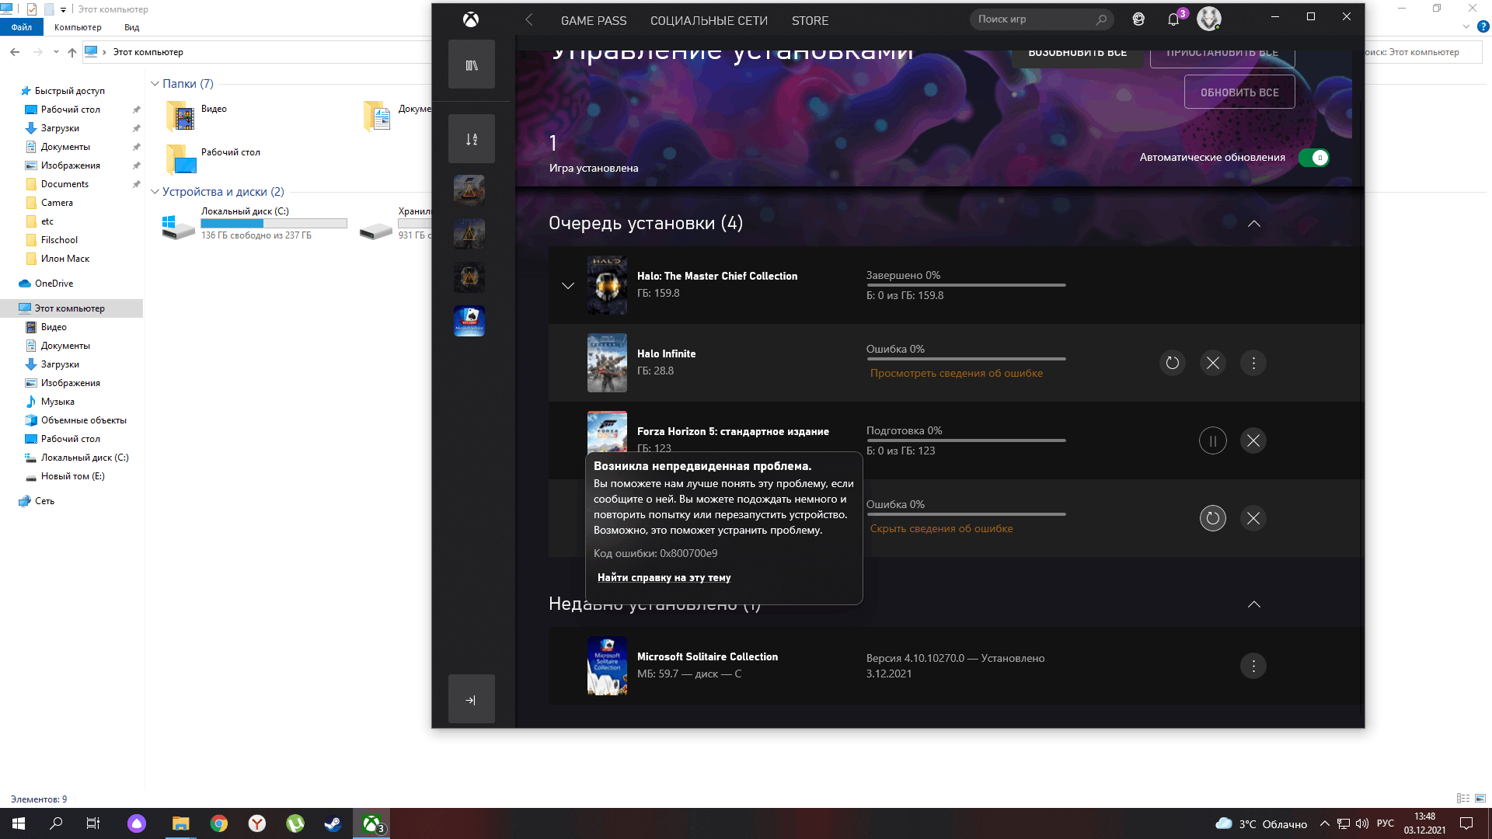This screenshot has width=1492, height=839.
Task: Open Xbox notifications bell
Action: pyautogui.click(x=1173, y=20)
